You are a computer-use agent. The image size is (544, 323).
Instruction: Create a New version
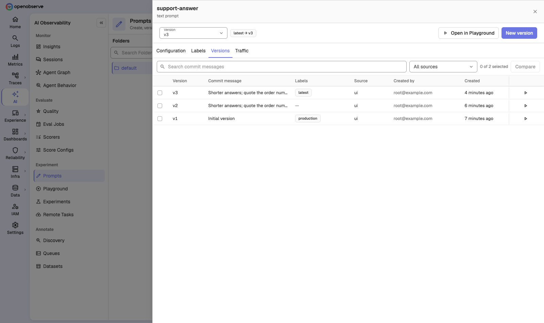coord(519,33)
